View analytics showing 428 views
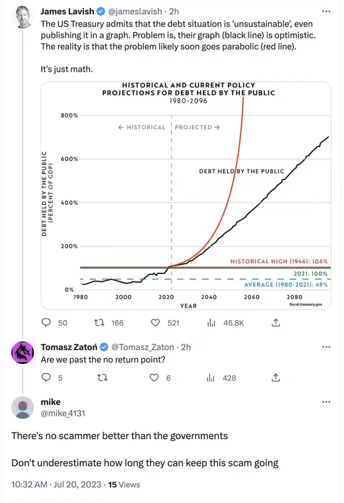This screenshot has width=344, height=503. 210,378
